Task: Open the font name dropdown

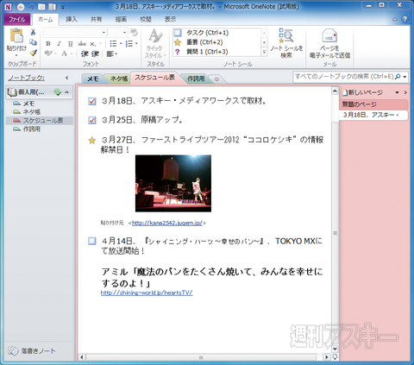Action: 103,33
